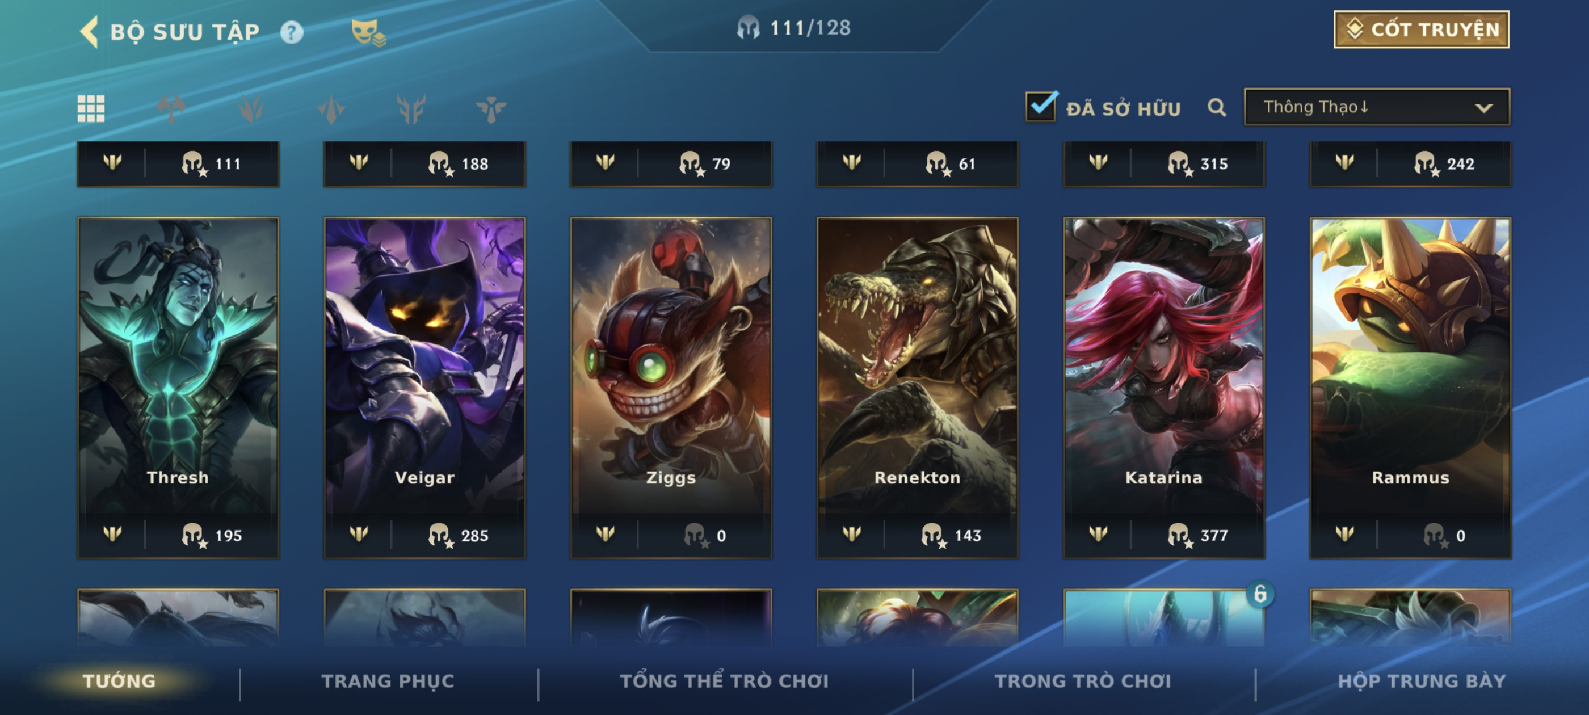The image size is (1589, 715).
Task: Select the Trong Trò Chơi tab
Action: (1083, 681)
